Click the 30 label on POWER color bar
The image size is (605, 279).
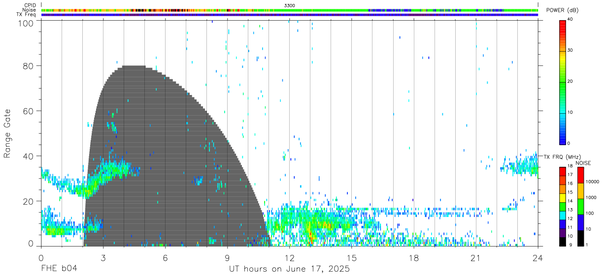tap(571, 50)
